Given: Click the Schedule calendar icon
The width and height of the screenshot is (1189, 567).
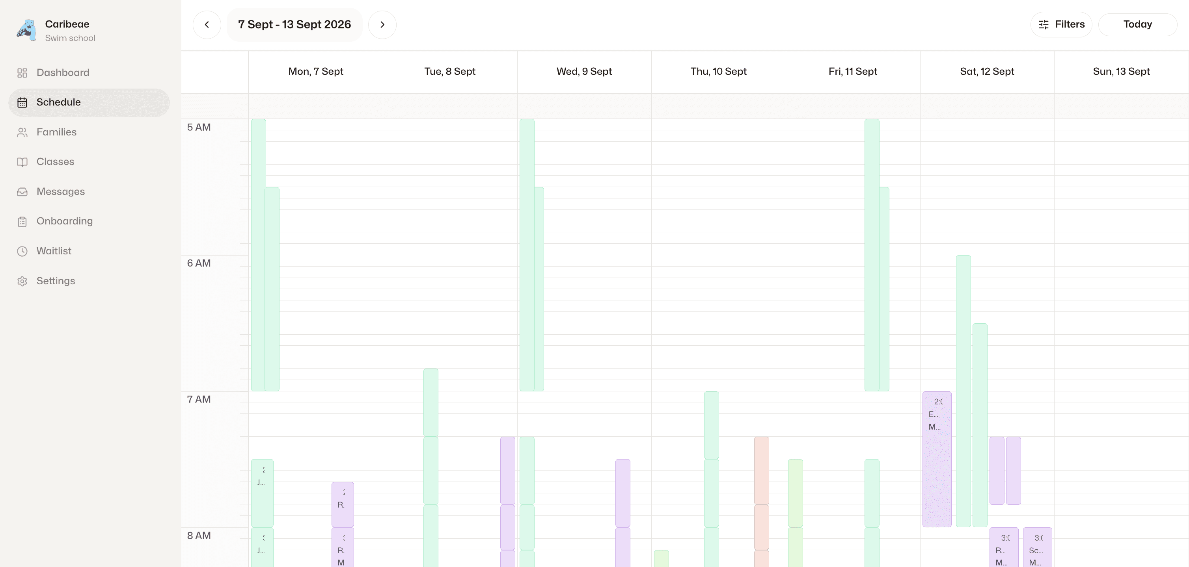Looking at the screenshot, I should coord(22,102).
